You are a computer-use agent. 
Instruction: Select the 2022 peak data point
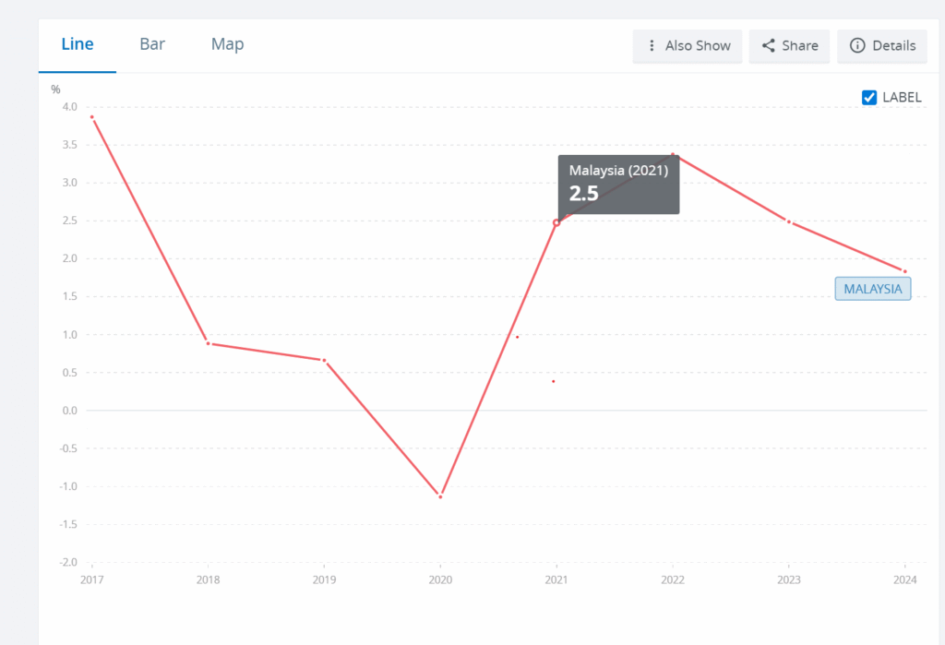[673, 155]
